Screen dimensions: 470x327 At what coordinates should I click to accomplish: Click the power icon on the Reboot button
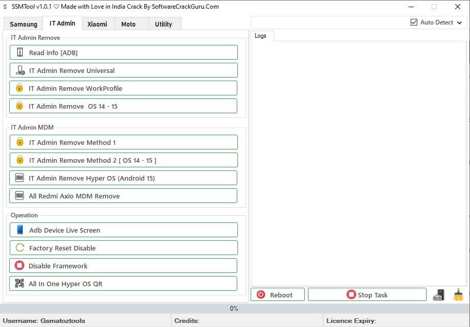(x=262, y=294)
